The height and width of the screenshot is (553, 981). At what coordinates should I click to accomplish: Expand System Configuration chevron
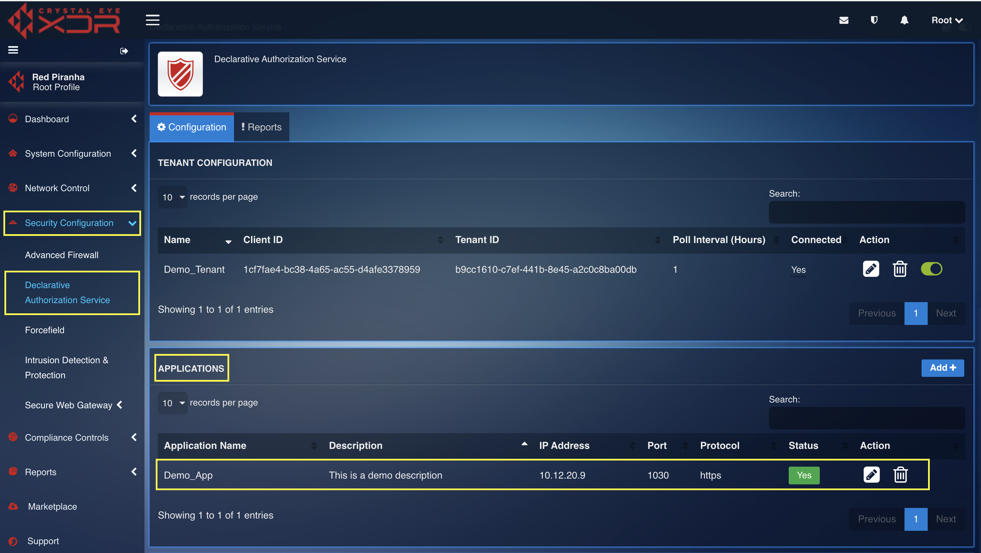[x=134, y=153]
